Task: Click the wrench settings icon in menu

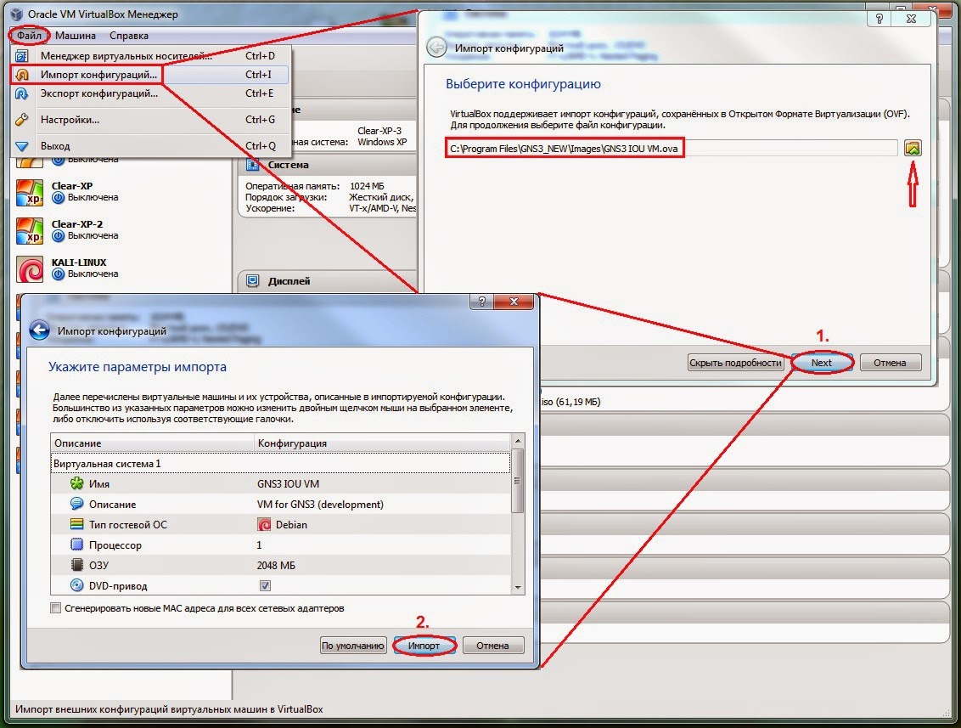Action: 22,120
